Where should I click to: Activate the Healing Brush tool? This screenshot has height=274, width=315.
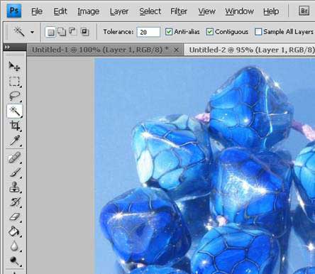pos(15,158)
